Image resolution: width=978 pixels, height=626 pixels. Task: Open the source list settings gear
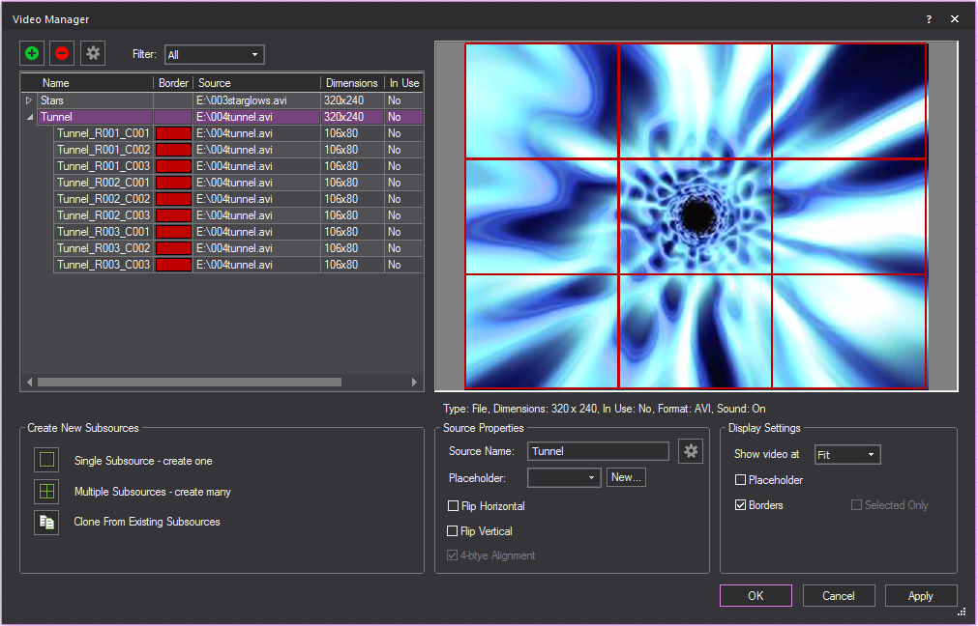92,53
